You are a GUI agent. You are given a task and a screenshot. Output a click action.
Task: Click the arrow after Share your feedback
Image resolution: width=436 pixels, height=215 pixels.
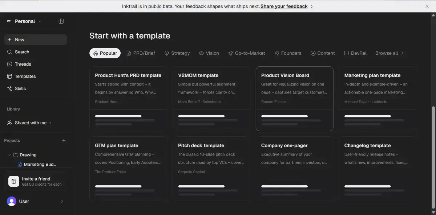pyautogui.click(x=312, y=7)
